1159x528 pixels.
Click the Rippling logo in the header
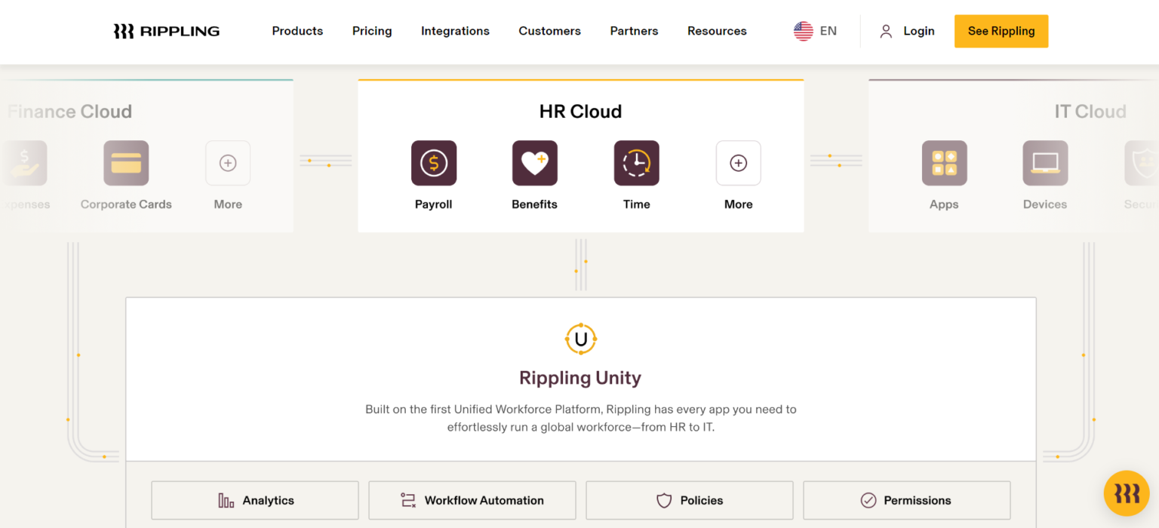click(x=166, y=31)
